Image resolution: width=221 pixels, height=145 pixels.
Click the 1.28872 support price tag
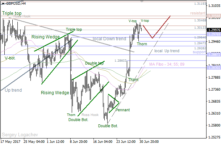(x=213, y=54)
